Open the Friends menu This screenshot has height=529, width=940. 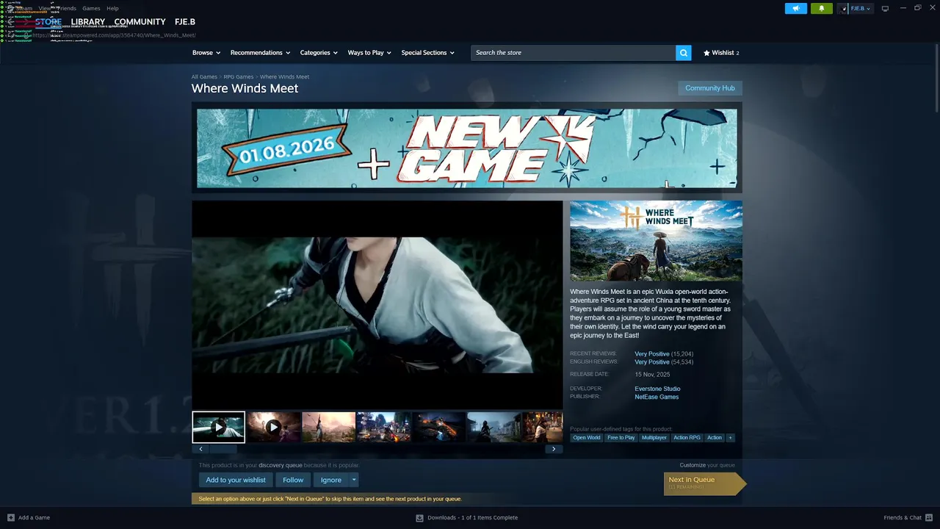[66, 8]
